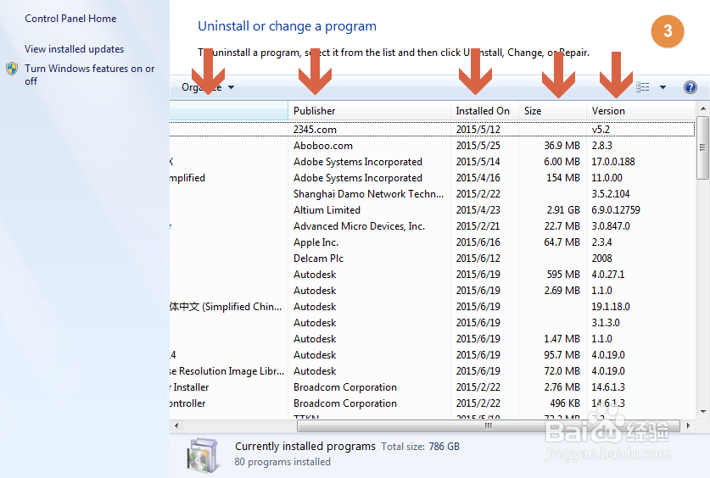
Task: Select the Aboboo.com publisher row
Action: (x=433, y=146)
